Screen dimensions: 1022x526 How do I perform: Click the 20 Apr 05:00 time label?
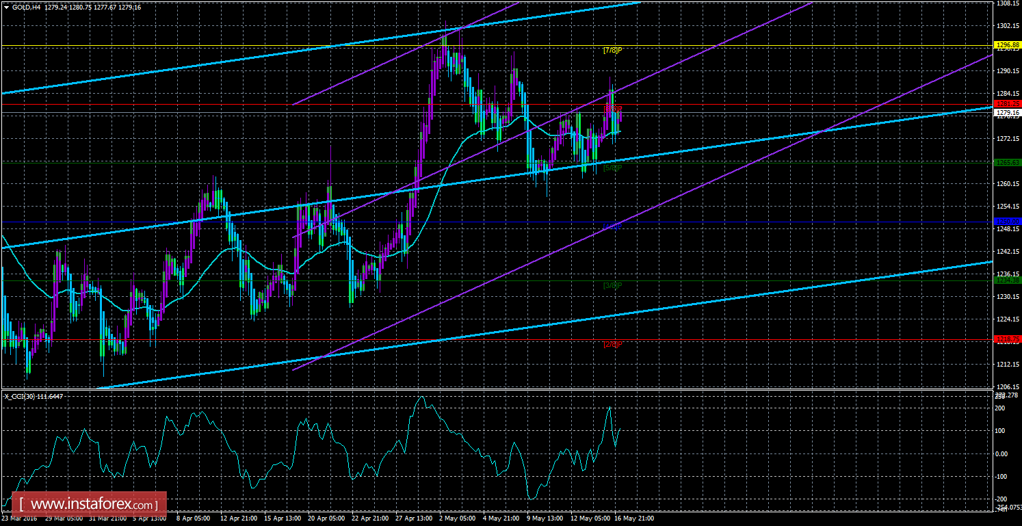pyautogui.click(x=327, y=518)
